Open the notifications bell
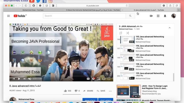 click(165, 16)
